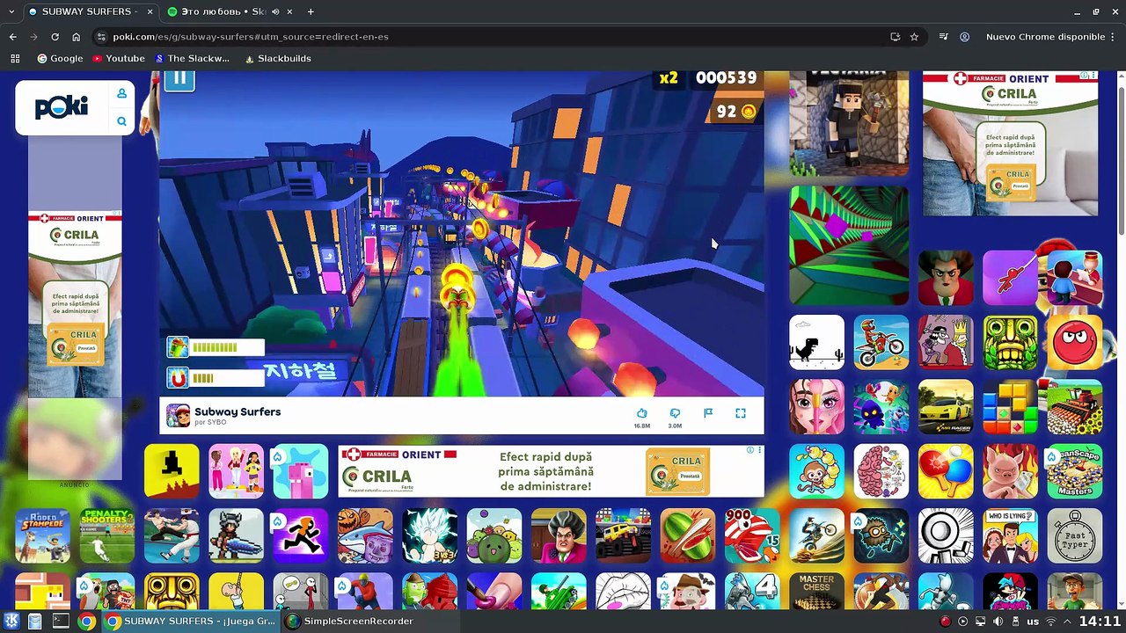This screenshot has width=1126, height=633.
Task: Open the Temple Run idol game thumbnail
Action: (1010, 342)
